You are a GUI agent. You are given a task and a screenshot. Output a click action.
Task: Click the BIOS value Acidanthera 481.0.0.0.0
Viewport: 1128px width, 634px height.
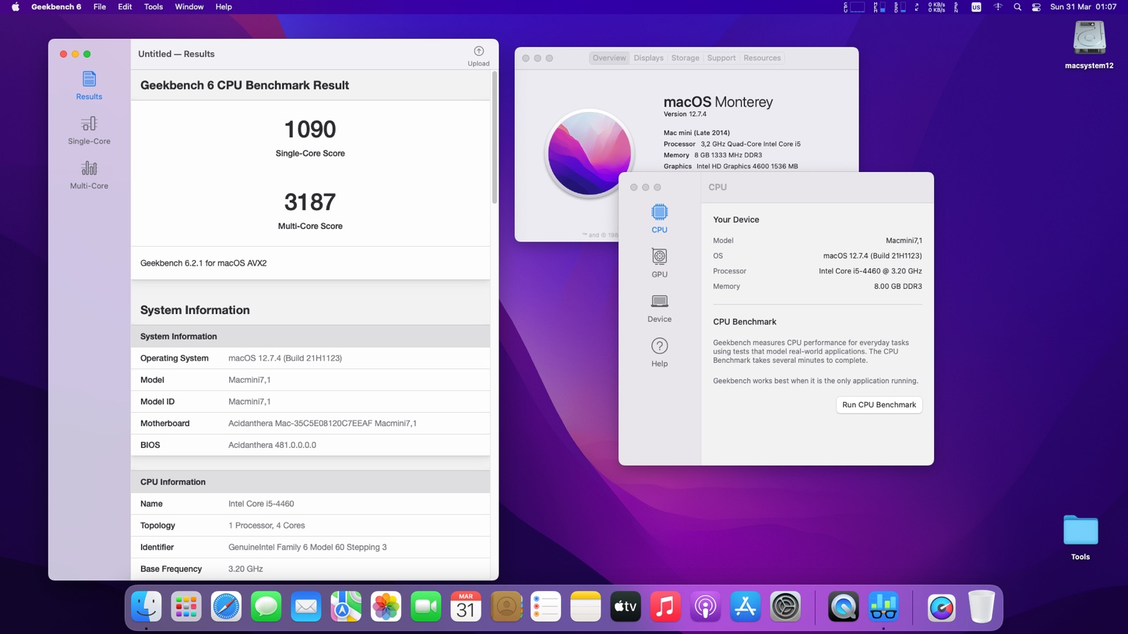tap(272, 445)
